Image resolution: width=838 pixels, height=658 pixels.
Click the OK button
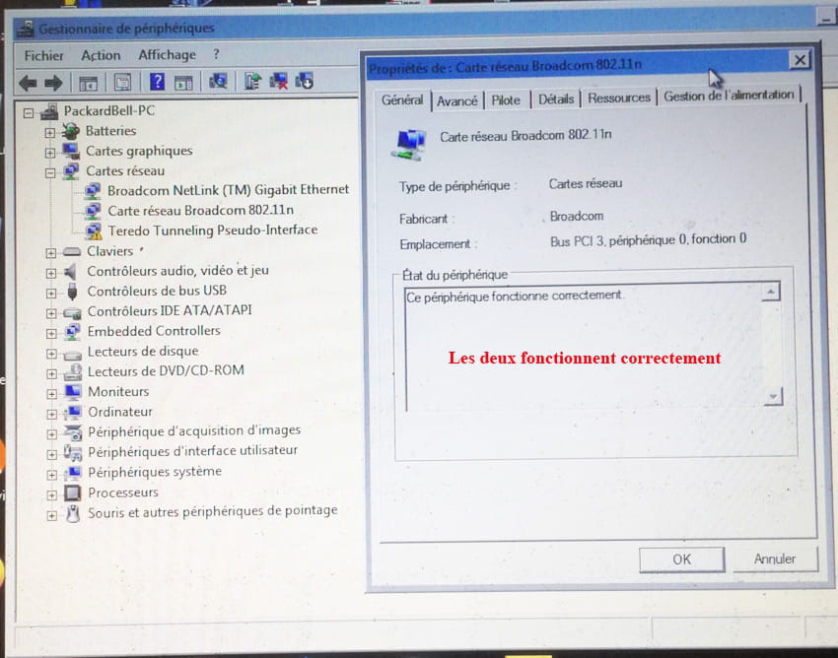pyautogui.click(x=681, y=559)
